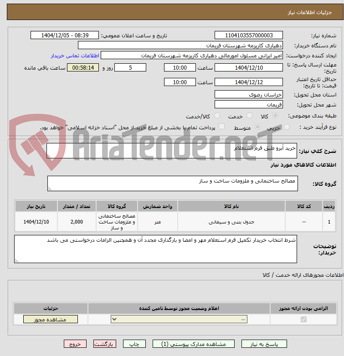Select the جزیی purchase type radio

pos(287,127)
